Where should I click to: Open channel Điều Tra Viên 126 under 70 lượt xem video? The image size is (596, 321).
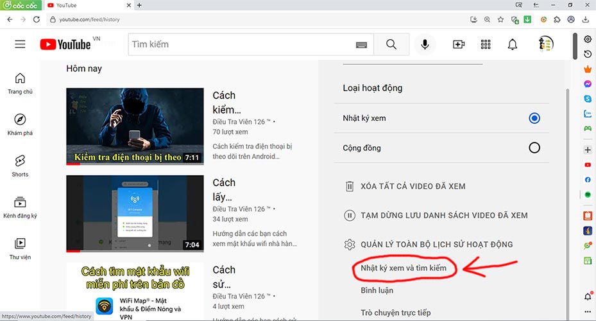241,122
